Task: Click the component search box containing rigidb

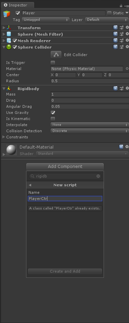Action: pos(65,176)
